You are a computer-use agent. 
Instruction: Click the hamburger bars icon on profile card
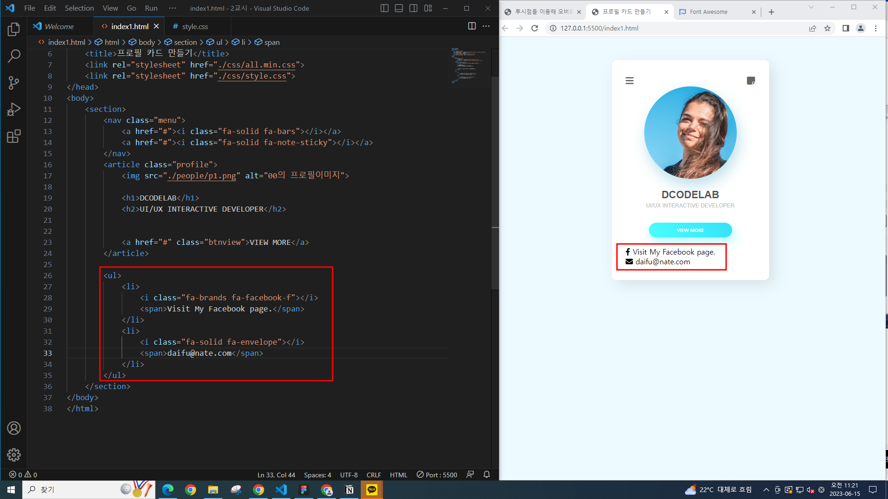pos(629,81)
